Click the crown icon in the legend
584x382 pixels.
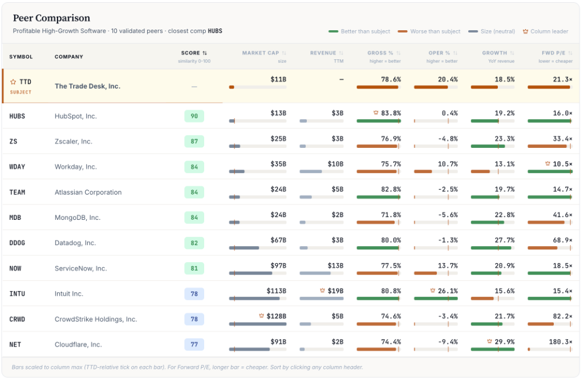[525, 31]
